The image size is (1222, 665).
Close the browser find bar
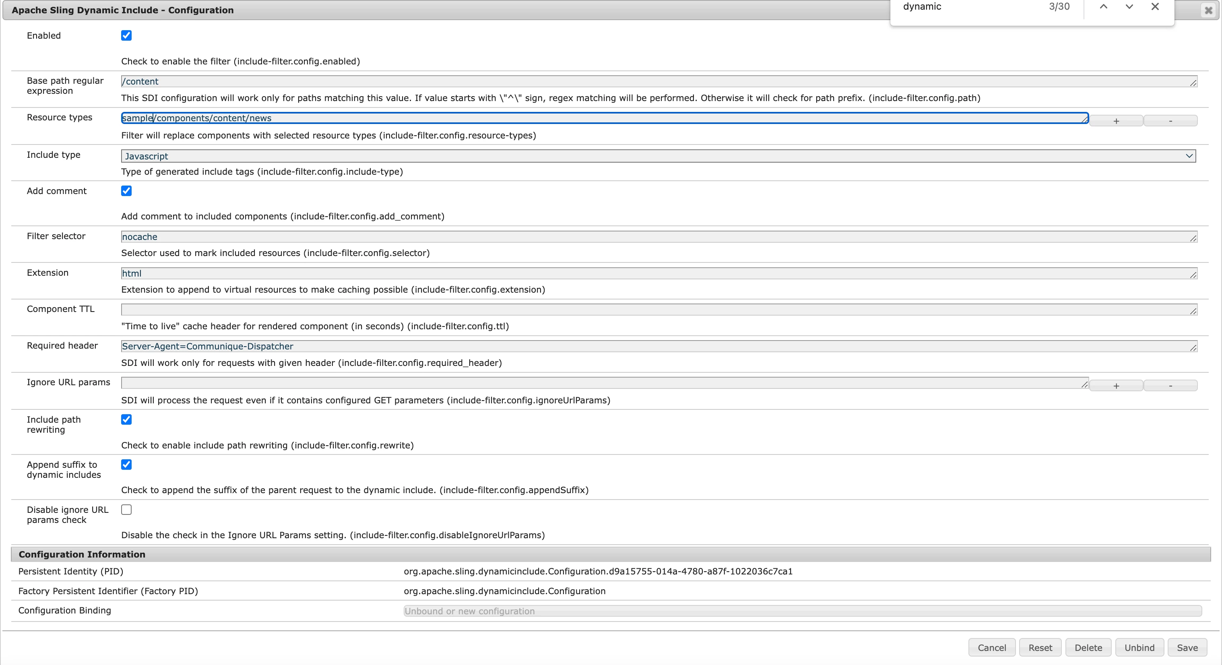pos(1155,6)
